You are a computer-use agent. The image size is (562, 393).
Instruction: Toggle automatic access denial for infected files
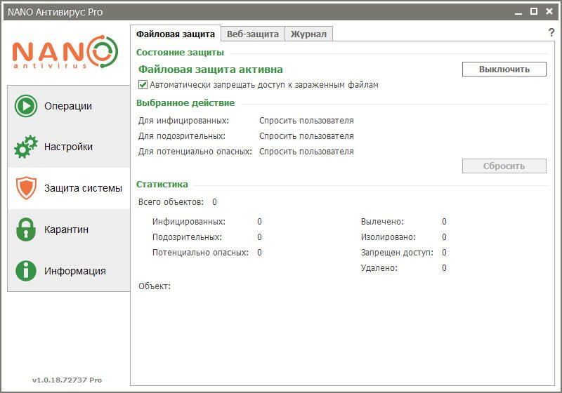[143, 85]
